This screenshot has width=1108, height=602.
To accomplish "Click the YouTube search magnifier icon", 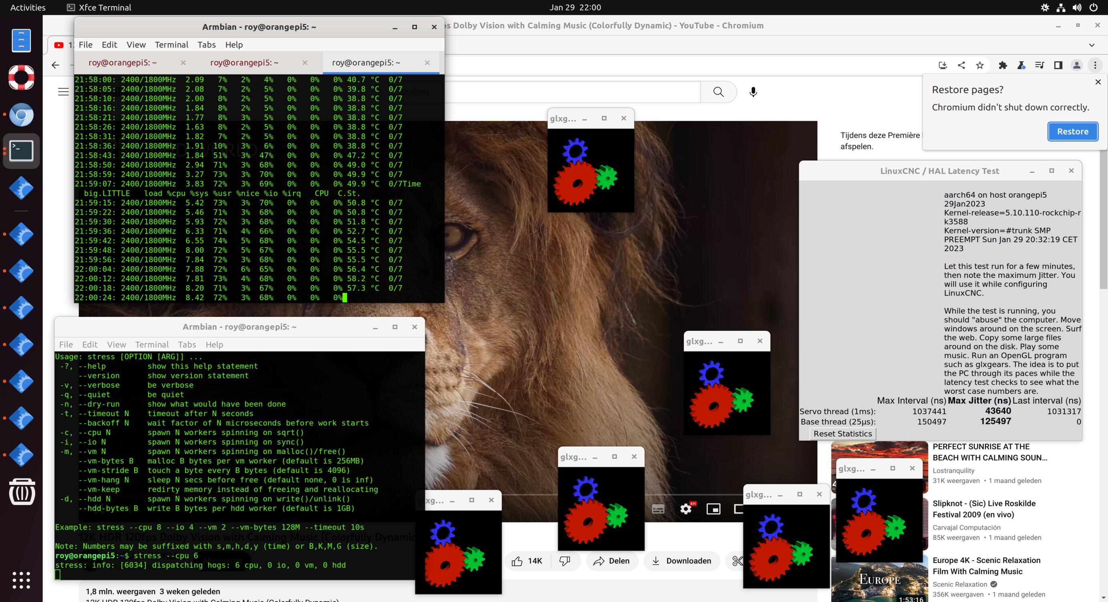I will [718, 92].
